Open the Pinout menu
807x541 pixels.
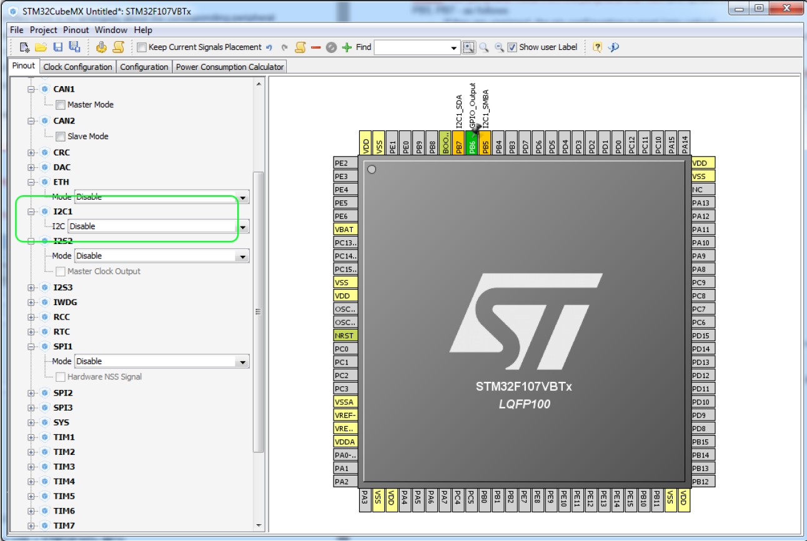pos(76,30)
